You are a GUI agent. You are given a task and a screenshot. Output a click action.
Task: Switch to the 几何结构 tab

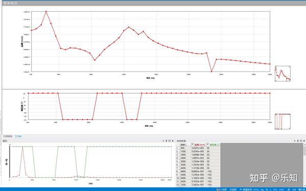click(8, 137)
